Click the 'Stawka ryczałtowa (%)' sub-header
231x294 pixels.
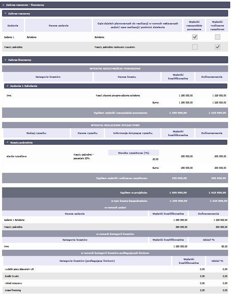tap(133, 153)
